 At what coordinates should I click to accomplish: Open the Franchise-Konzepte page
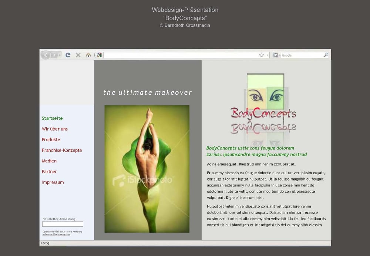point(62,150)
